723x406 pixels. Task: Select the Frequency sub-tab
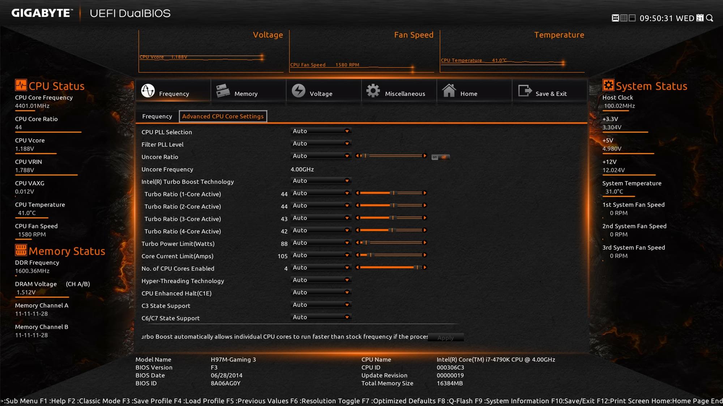[x=157, y=116]
